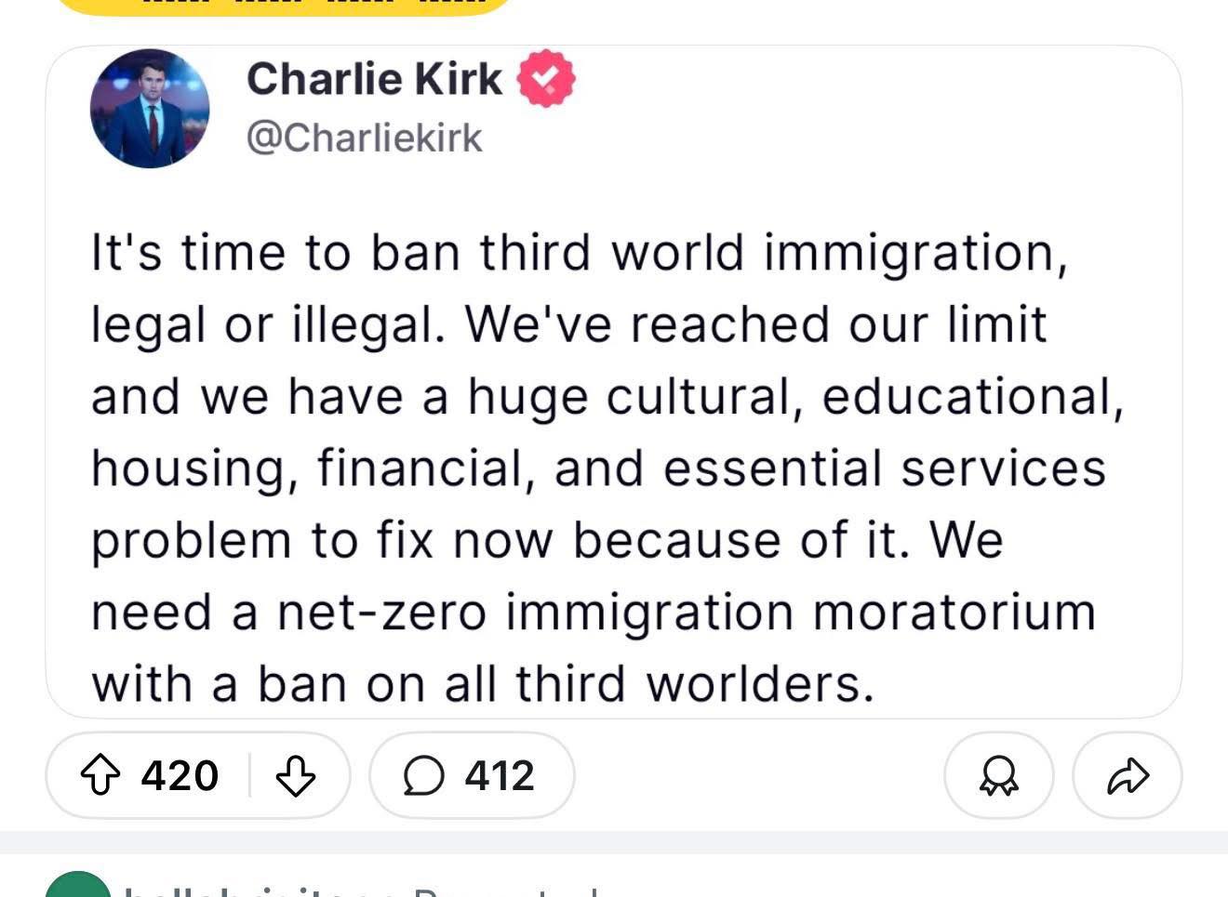Click the 420 upvote count
1228x897 pixels.
click(x=180, y=775)
